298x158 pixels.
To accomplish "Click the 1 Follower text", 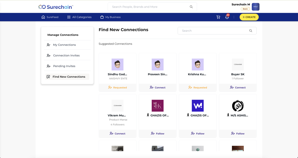I will [x=238, y=79].
